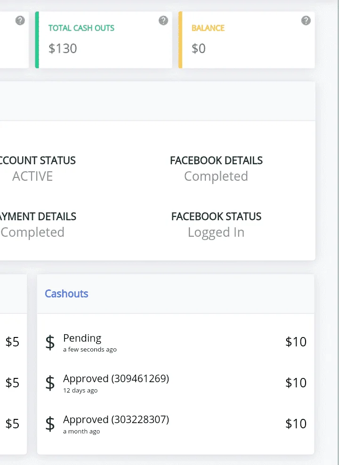Click the Total Cash Outs title
Screen dimensions: 339x465
pos(81,28)
